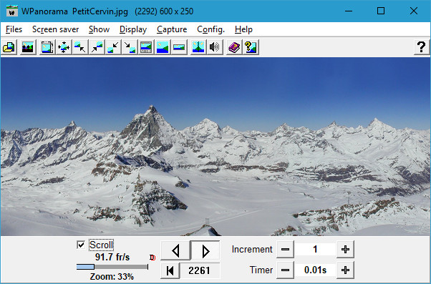This screenshot has height=284, width=431.
Task: Click the Zoom: 33% label
Action: [112, 277]
